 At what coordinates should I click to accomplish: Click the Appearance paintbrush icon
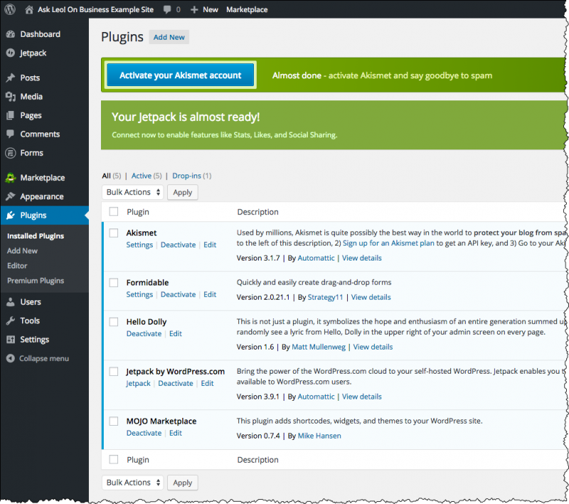point(11,196)
